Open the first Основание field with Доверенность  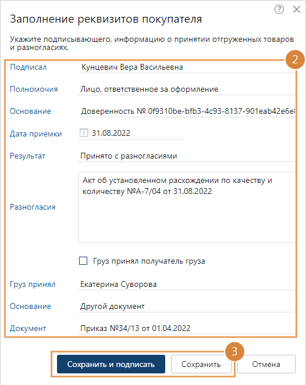click(x=187, y=111)
